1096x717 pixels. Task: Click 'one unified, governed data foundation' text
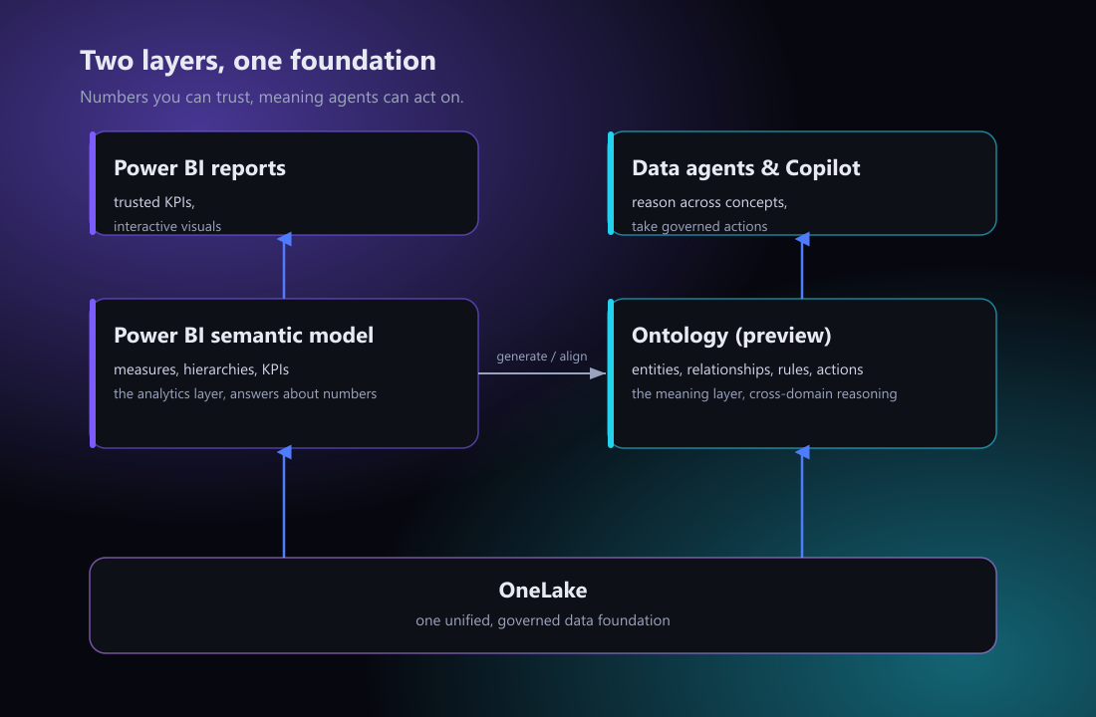point(543,620)
